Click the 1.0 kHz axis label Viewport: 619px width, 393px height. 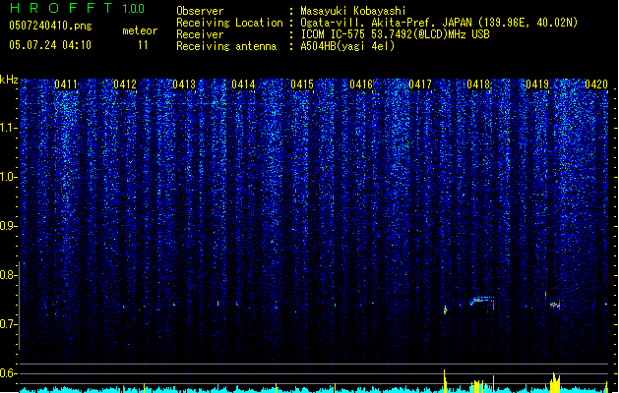point(9,177)
